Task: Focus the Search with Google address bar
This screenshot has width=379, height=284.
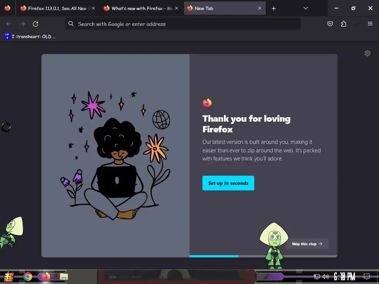Action: 183,24
